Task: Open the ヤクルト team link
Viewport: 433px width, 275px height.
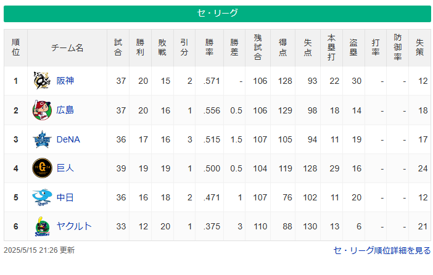Action: 74,226
